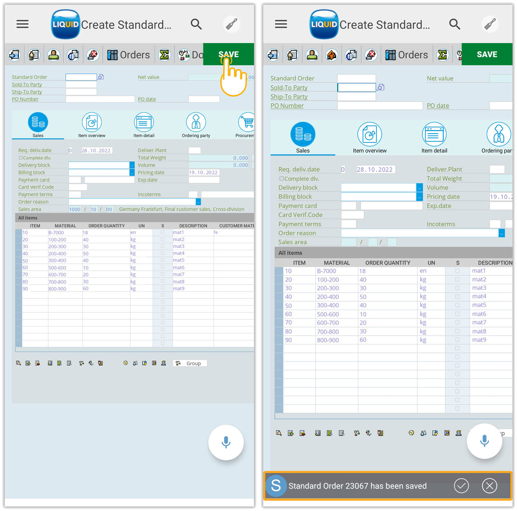
Task: Tap the microphone button on left screen
Action: [226, 442]
